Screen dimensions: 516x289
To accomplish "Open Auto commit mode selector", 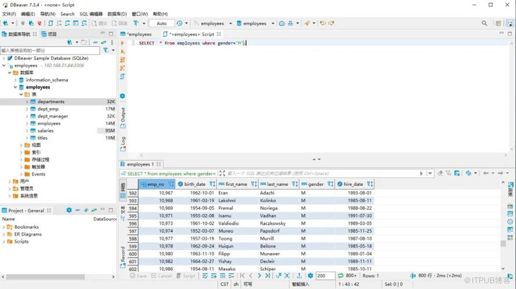I will (x=162, y=23).
